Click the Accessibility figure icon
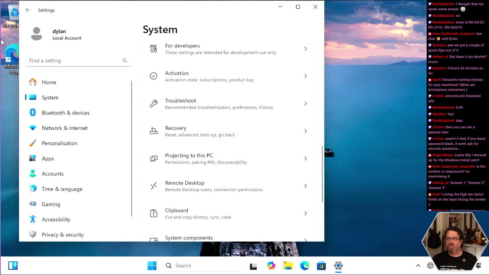 coord(33,219)
